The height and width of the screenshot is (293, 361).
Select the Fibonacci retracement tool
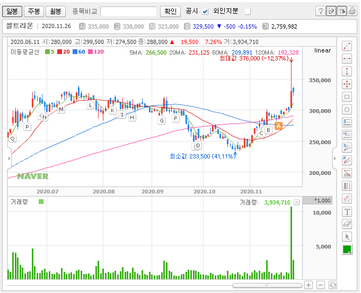point(347,173)
